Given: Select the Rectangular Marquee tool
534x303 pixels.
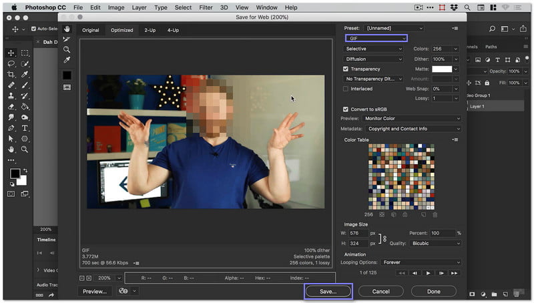Looking at the screenshot, I should (x=25, y=53).
